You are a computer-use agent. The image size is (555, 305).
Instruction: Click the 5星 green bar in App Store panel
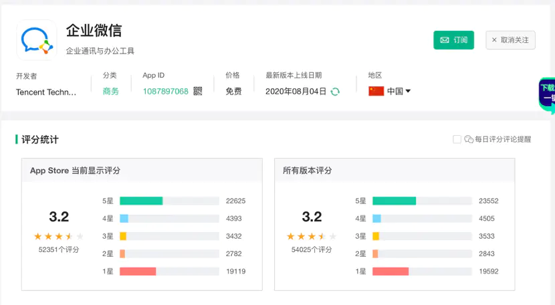141,201
